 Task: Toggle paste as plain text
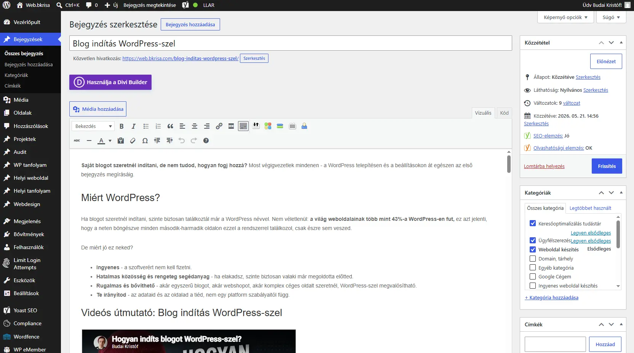click(121, 141)
